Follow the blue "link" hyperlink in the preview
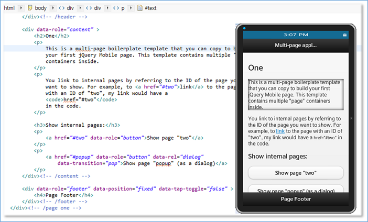368x222 pixels. 280,130
